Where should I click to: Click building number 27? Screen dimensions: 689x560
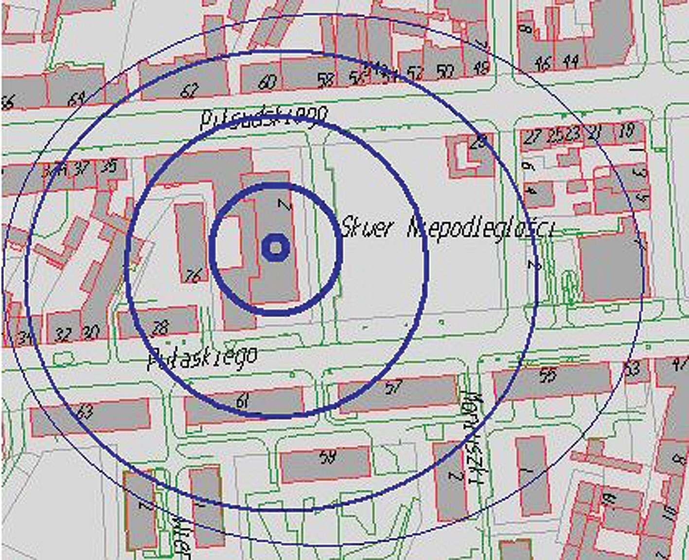(532, 137)
